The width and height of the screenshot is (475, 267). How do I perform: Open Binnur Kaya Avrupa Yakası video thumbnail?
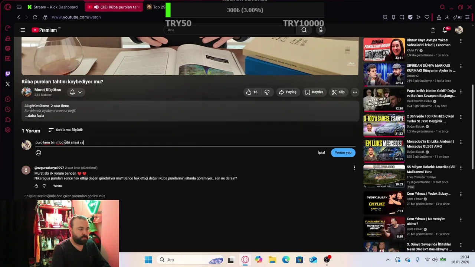click(384, 49)
